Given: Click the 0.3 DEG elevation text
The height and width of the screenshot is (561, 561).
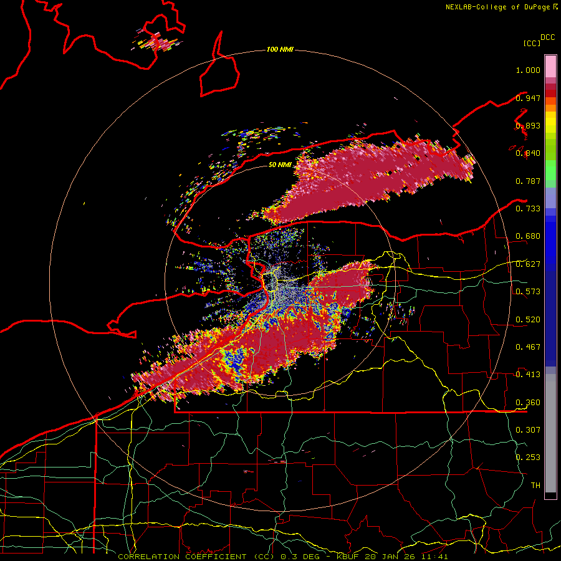Looking at the screenshot, I should (x=301, y=557).
